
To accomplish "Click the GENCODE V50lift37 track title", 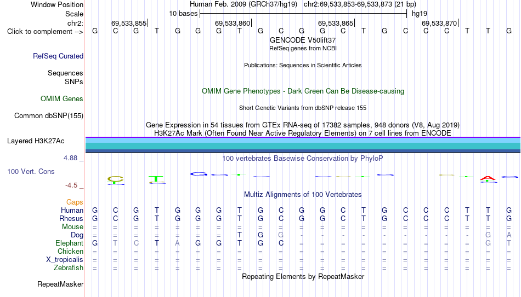I will [x=303, y=40].
